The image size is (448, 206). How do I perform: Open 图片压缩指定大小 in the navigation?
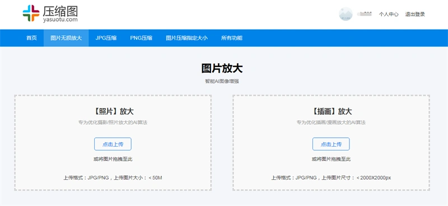[186, 38]
